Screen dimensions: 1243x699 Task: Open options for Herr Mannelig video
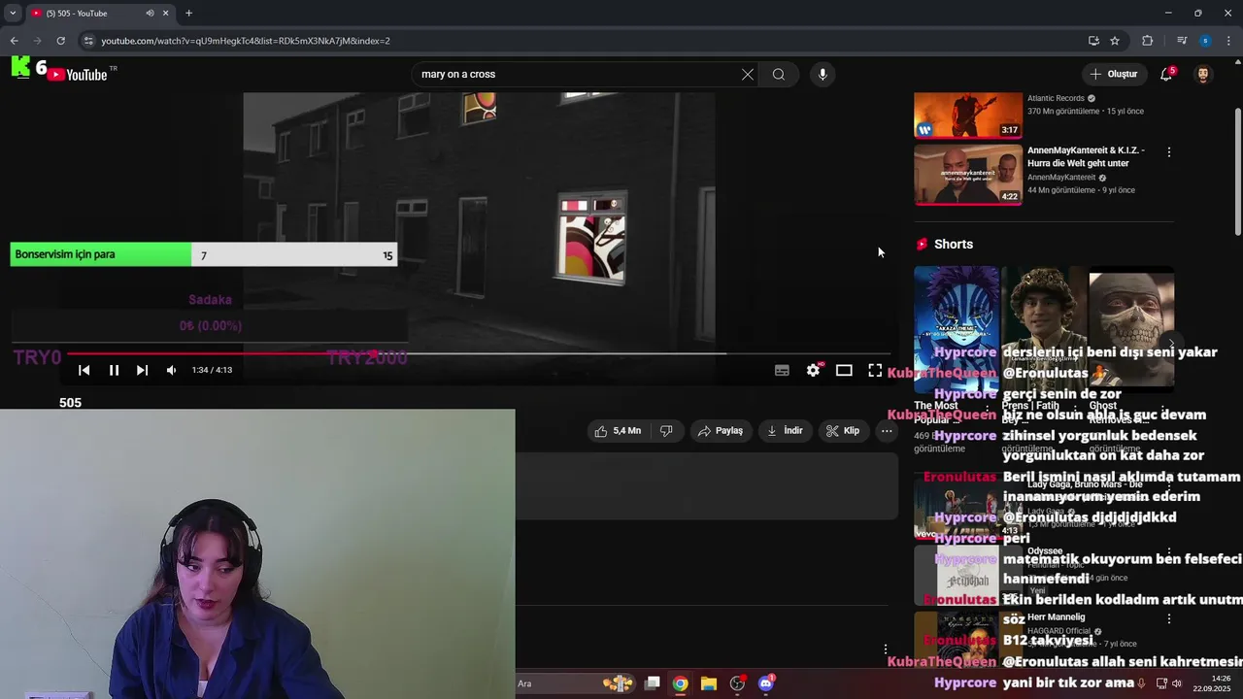coord(1169,618)
